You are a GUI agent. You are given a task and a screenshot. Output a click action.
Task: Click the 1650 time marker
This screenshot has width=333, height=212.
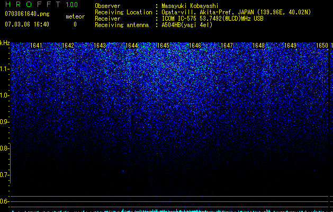click(x=322, y=46)
